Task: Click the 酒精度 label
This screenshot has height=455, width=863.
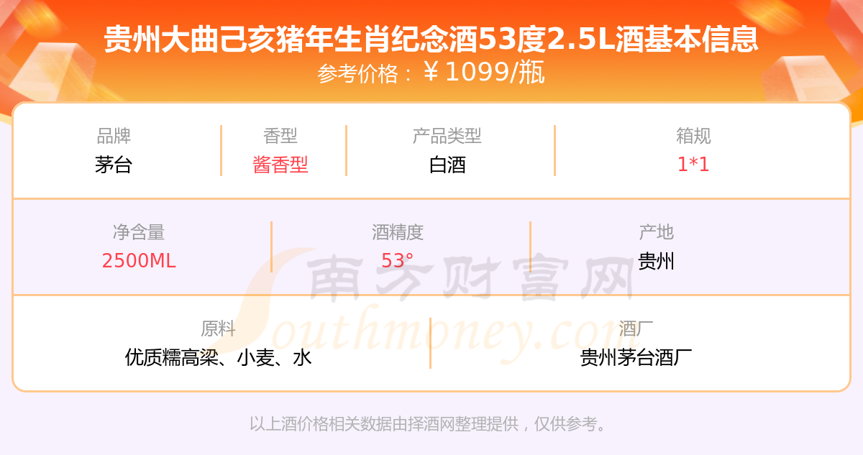Action: point(398,232)
